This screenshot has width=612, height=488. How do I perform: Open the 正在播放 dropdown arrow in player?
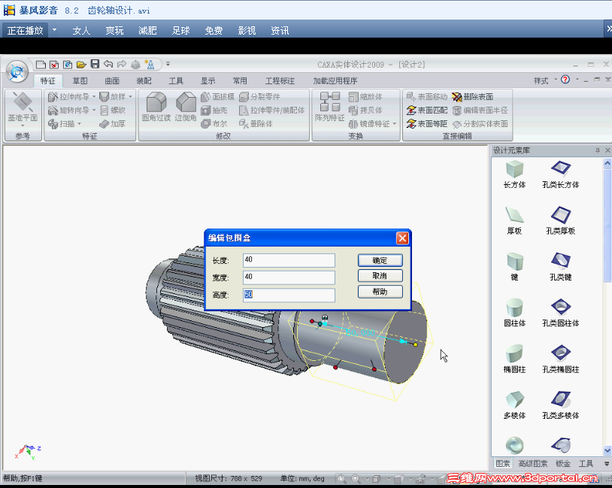(x=55, y=30)
